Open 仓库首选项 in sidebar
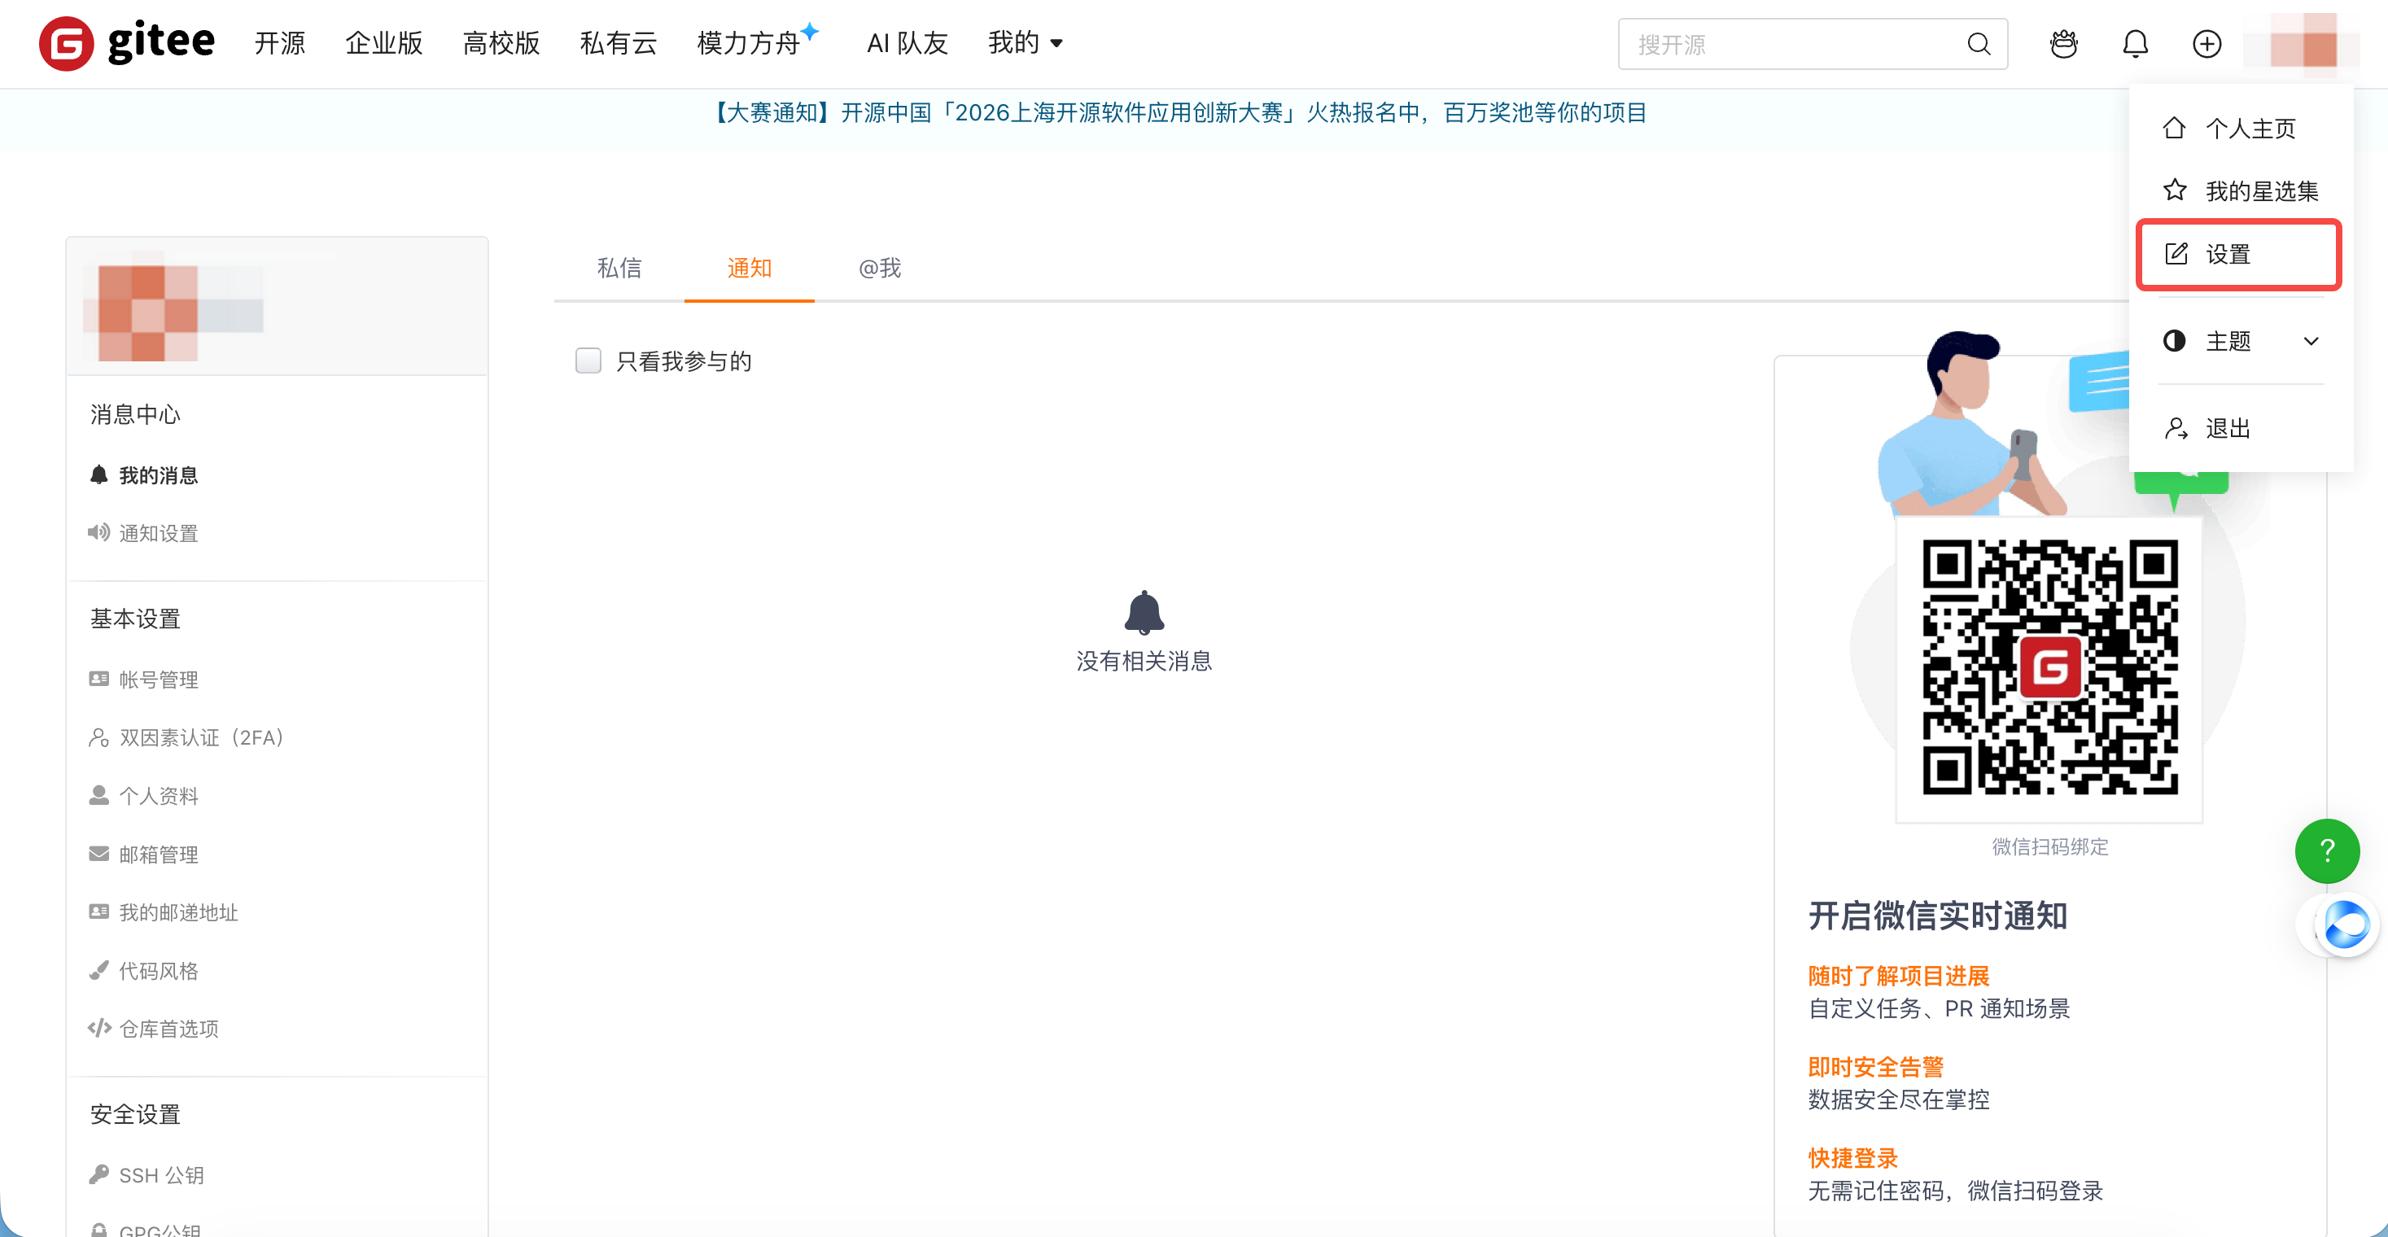The image size is (2388, 1237). click(x=168, y=1029)
